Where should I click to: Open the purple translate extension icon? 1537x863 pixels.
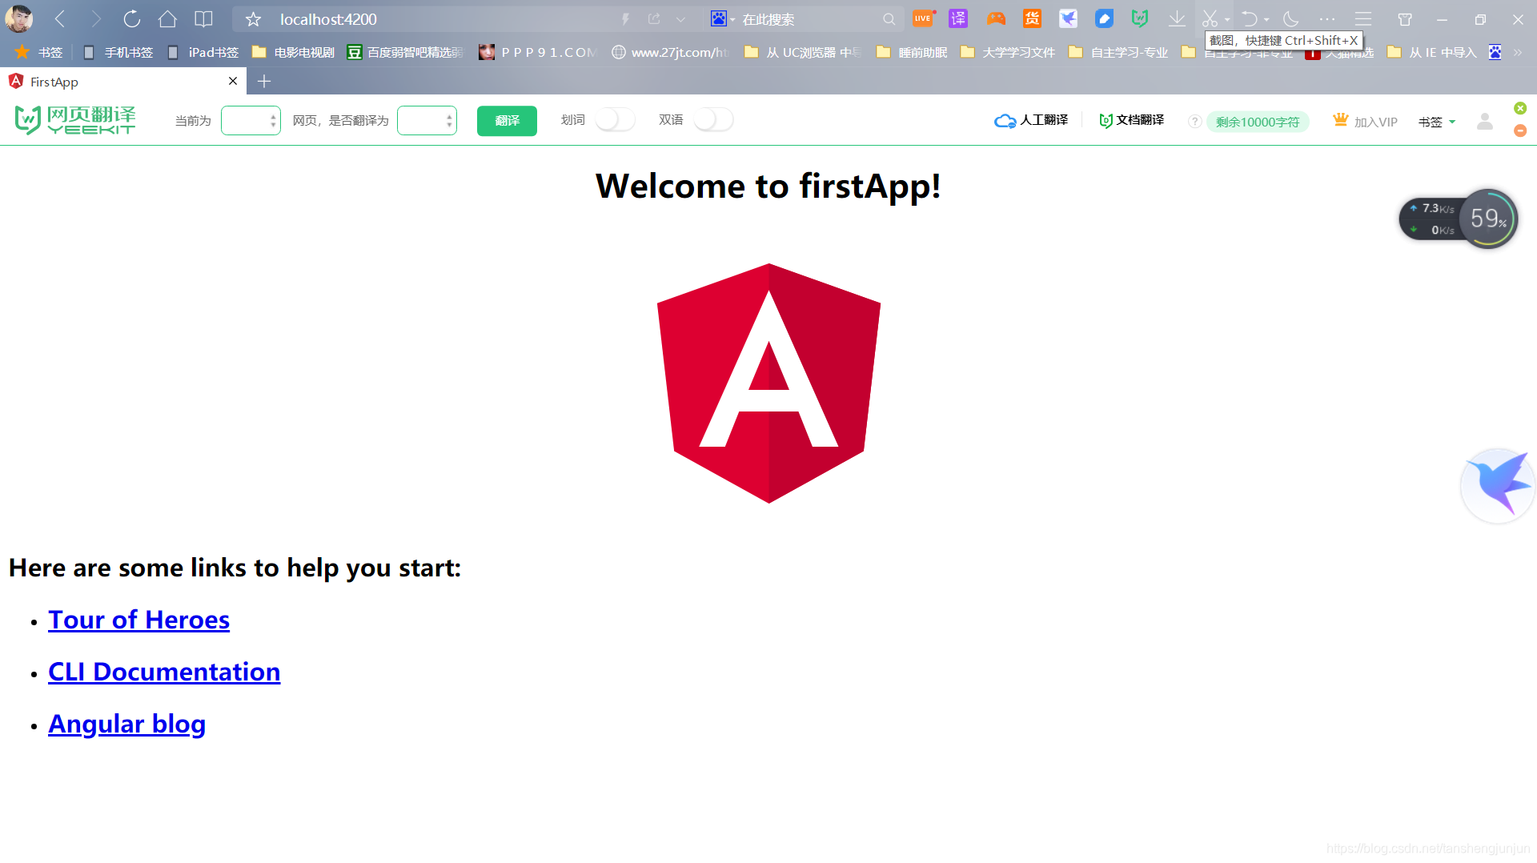point(958,18)
